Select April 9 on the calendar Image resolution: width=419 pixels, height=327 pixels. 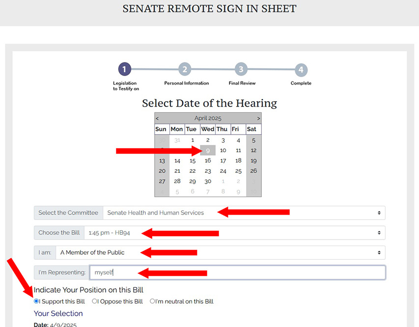tap(207, 150)
